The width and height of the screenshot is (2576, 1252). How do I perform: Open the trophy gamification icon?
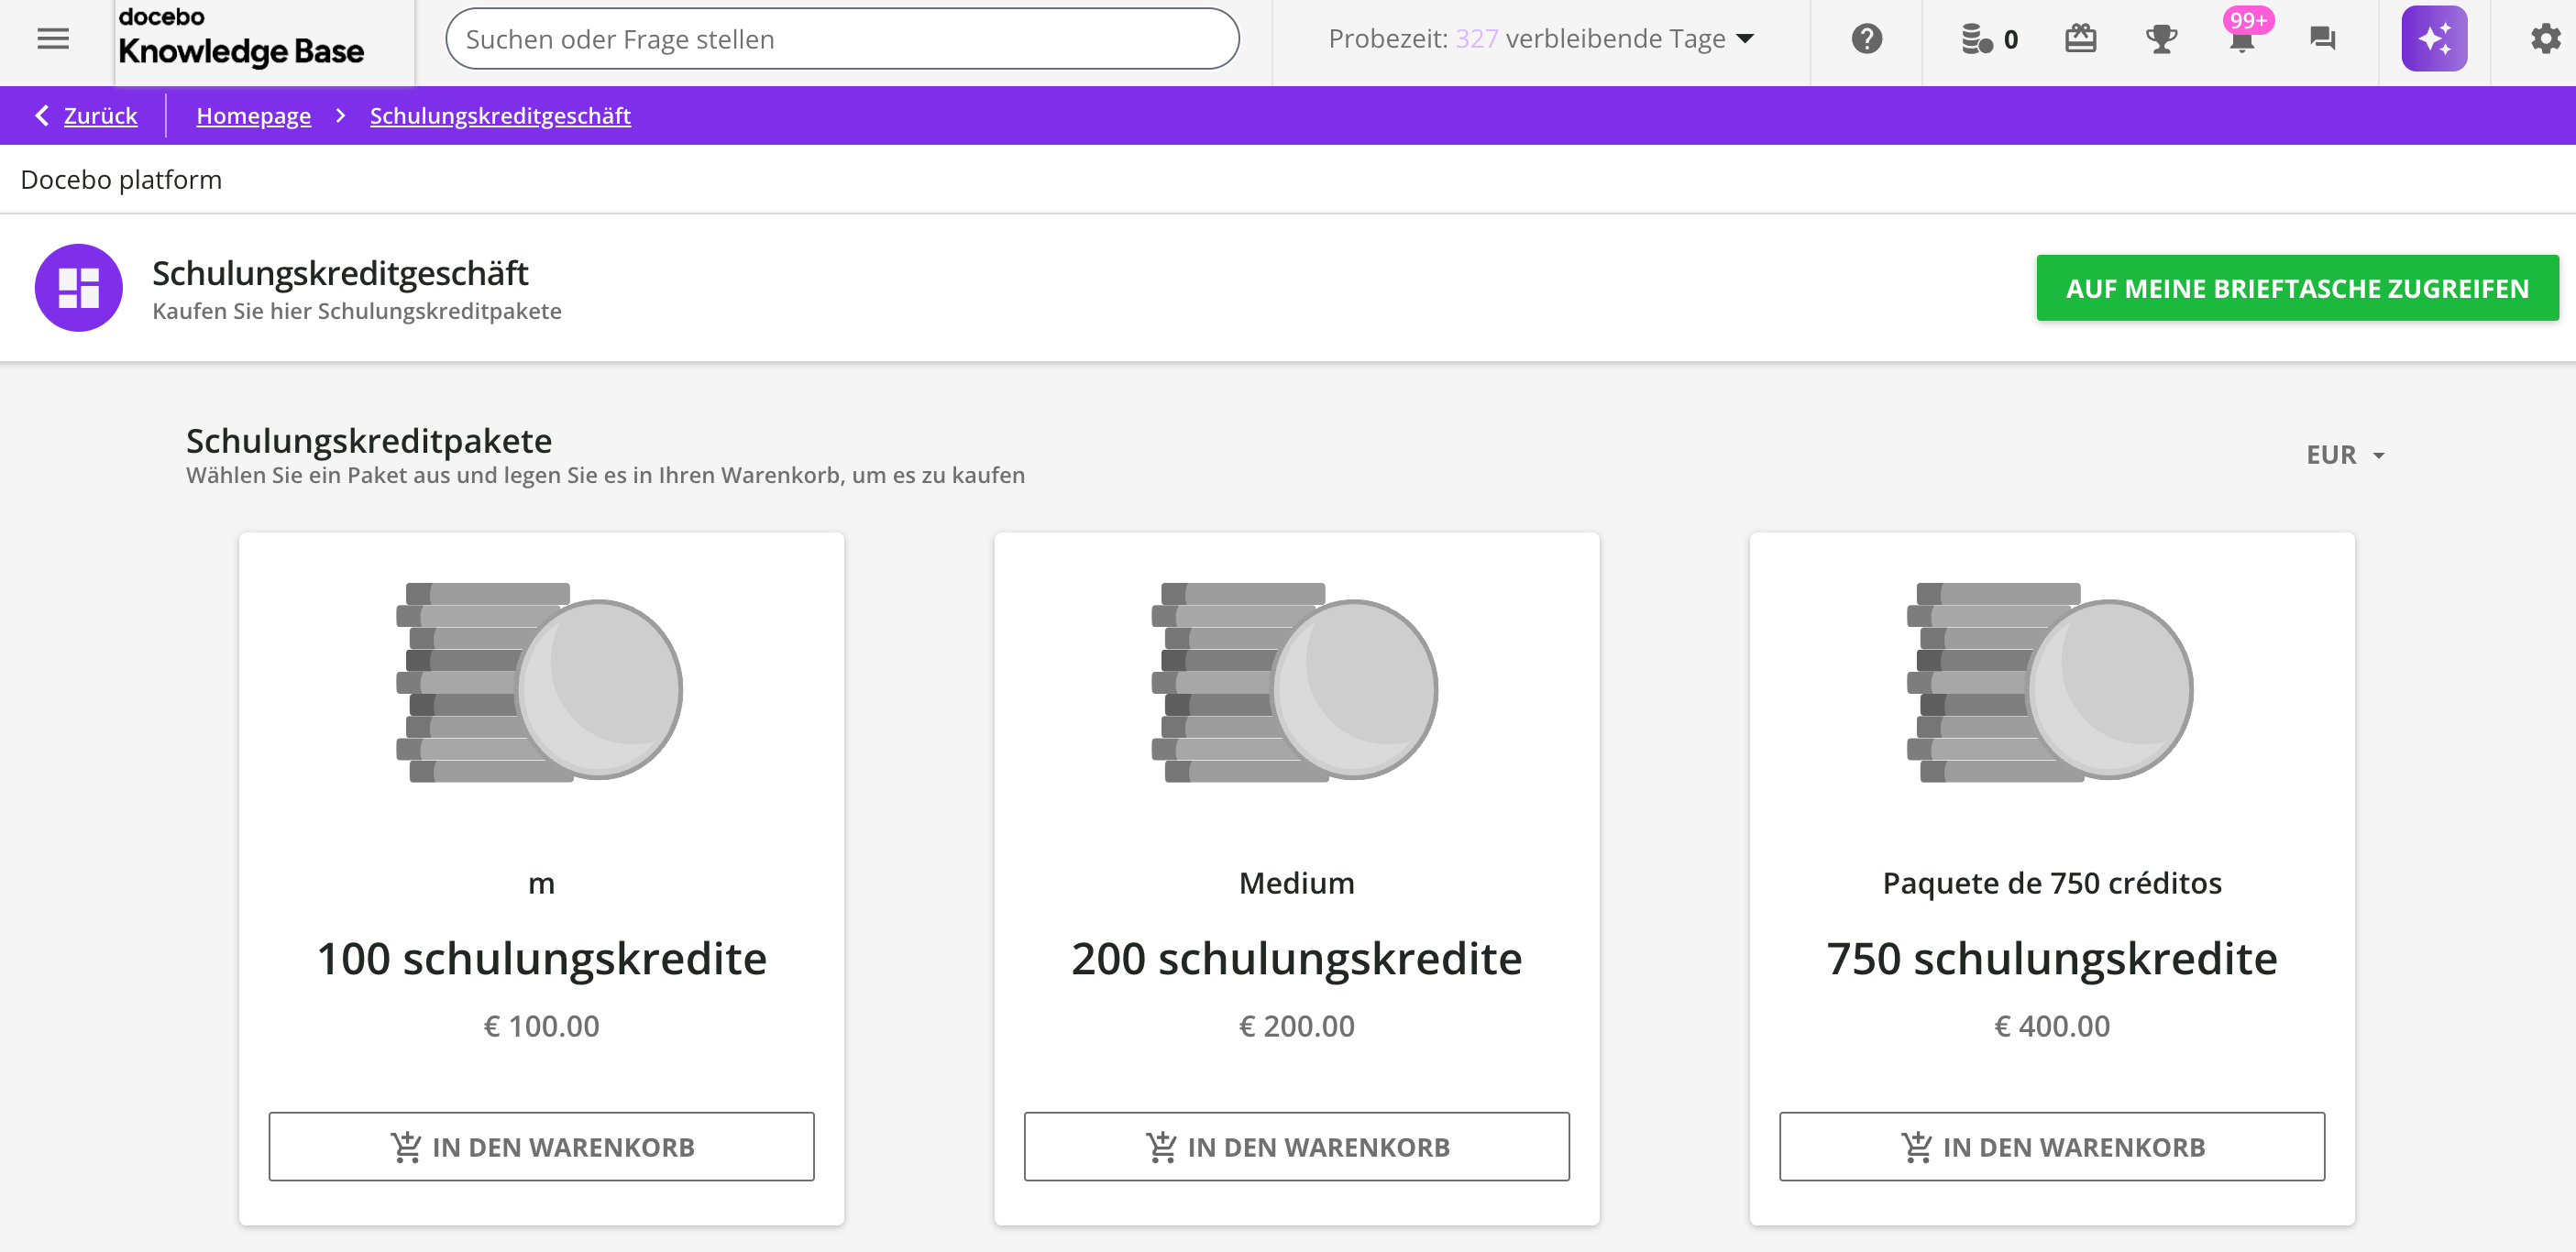(x=2161, y=39)
